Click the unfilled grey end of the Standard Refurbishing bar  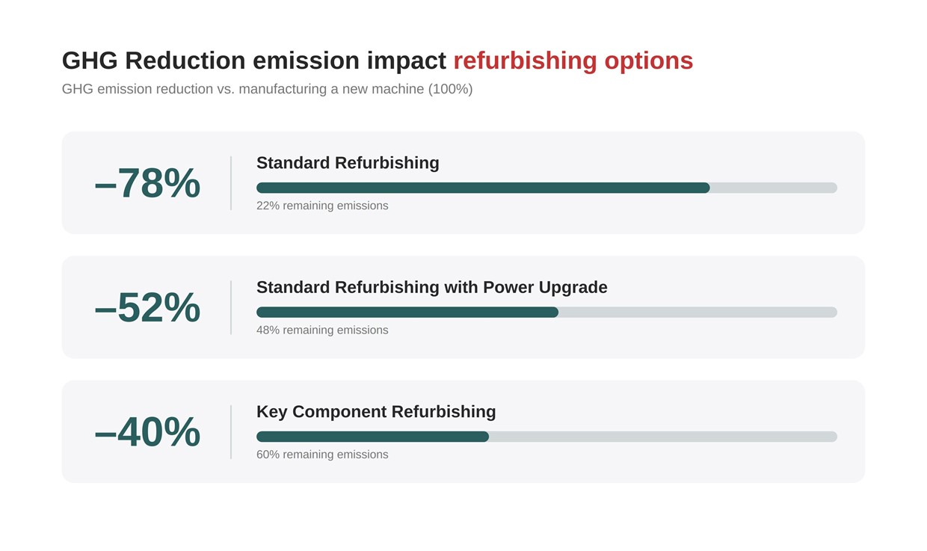coord(773,188)
